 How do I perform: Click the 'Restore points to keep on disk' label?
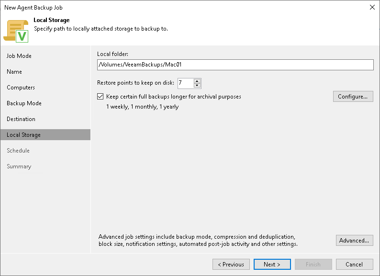136,83
